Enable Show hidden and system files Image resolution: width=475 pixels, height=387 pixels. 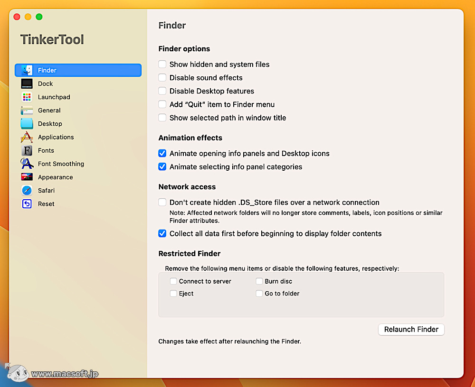pyautogui.click(x=162, y=64)
